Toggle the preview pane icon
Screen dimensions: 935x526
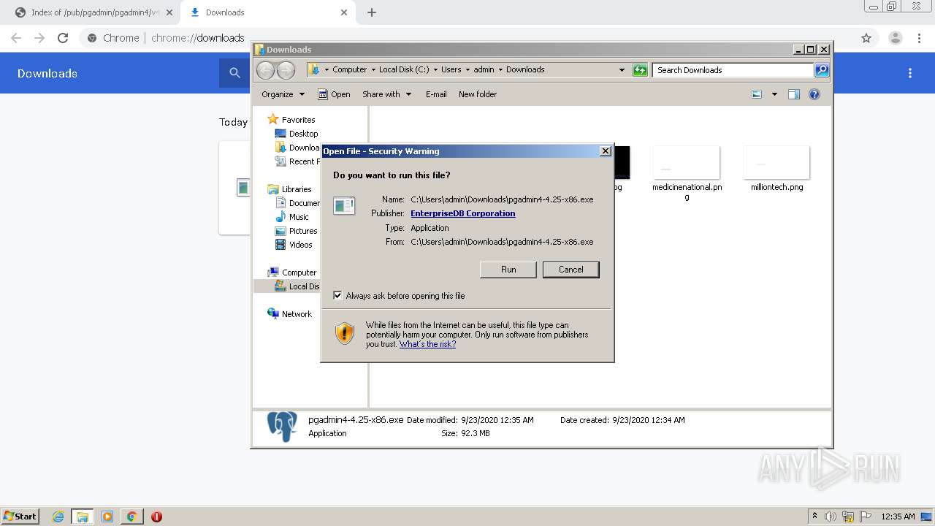(794, 94)
